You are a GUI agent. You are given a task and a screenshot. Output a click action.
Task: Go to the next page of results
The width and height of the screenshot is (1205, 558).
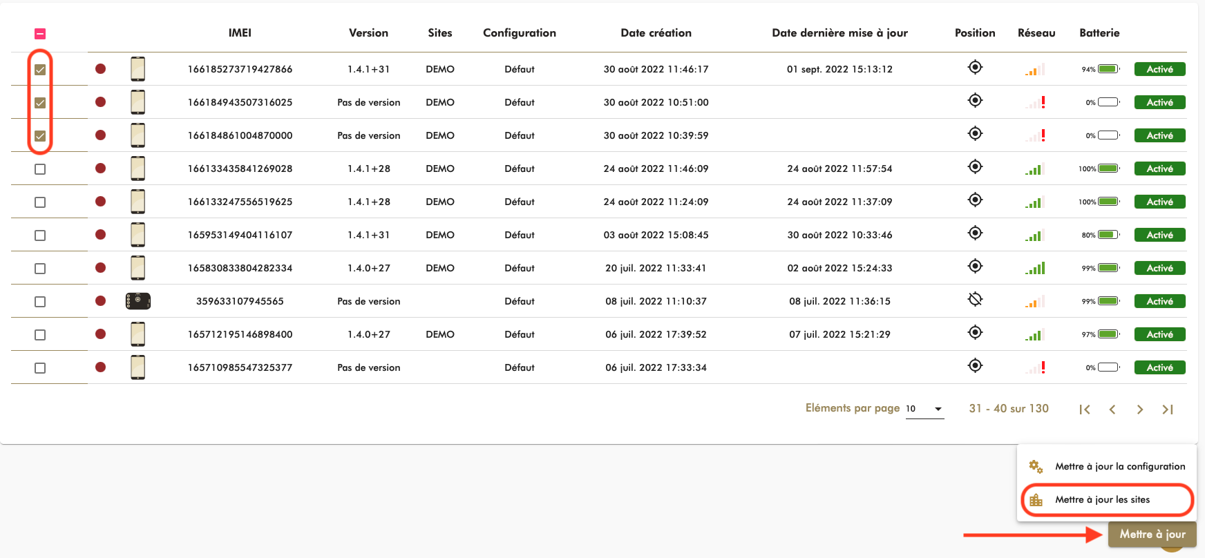[1140, 410]
